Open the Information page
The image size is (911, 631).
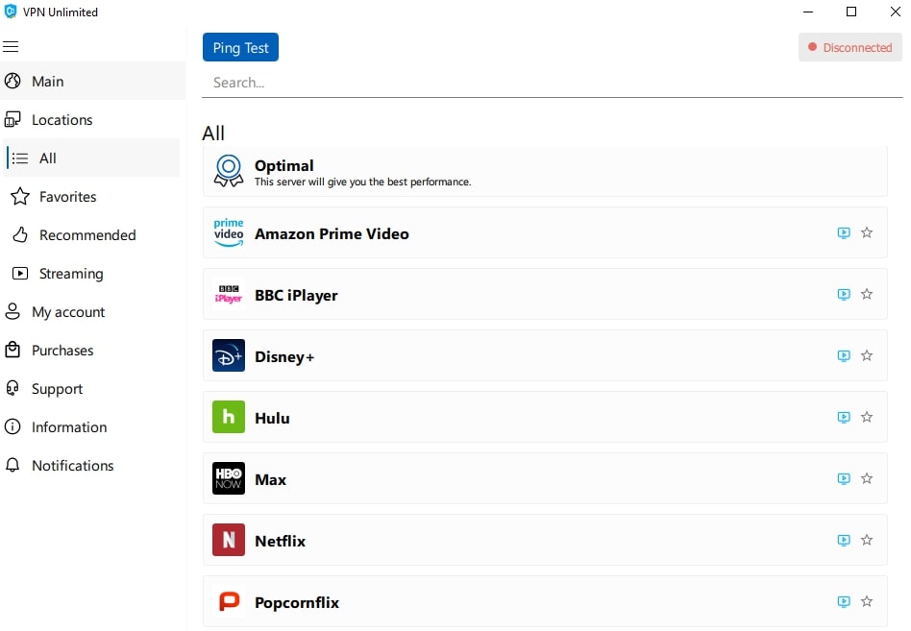[x=93, y=426]
